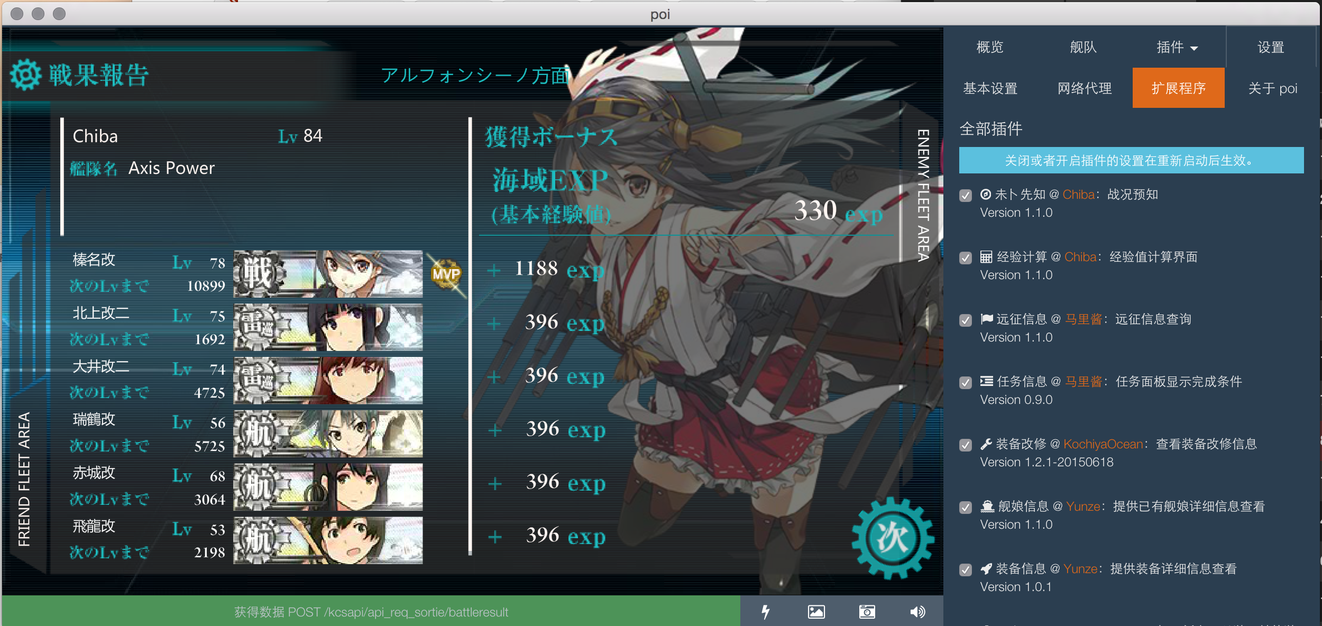This screenshot has width=1322, height=626.
Task: Click the image icon in the bottom toolbar
Action: click(x=816, y=612)
